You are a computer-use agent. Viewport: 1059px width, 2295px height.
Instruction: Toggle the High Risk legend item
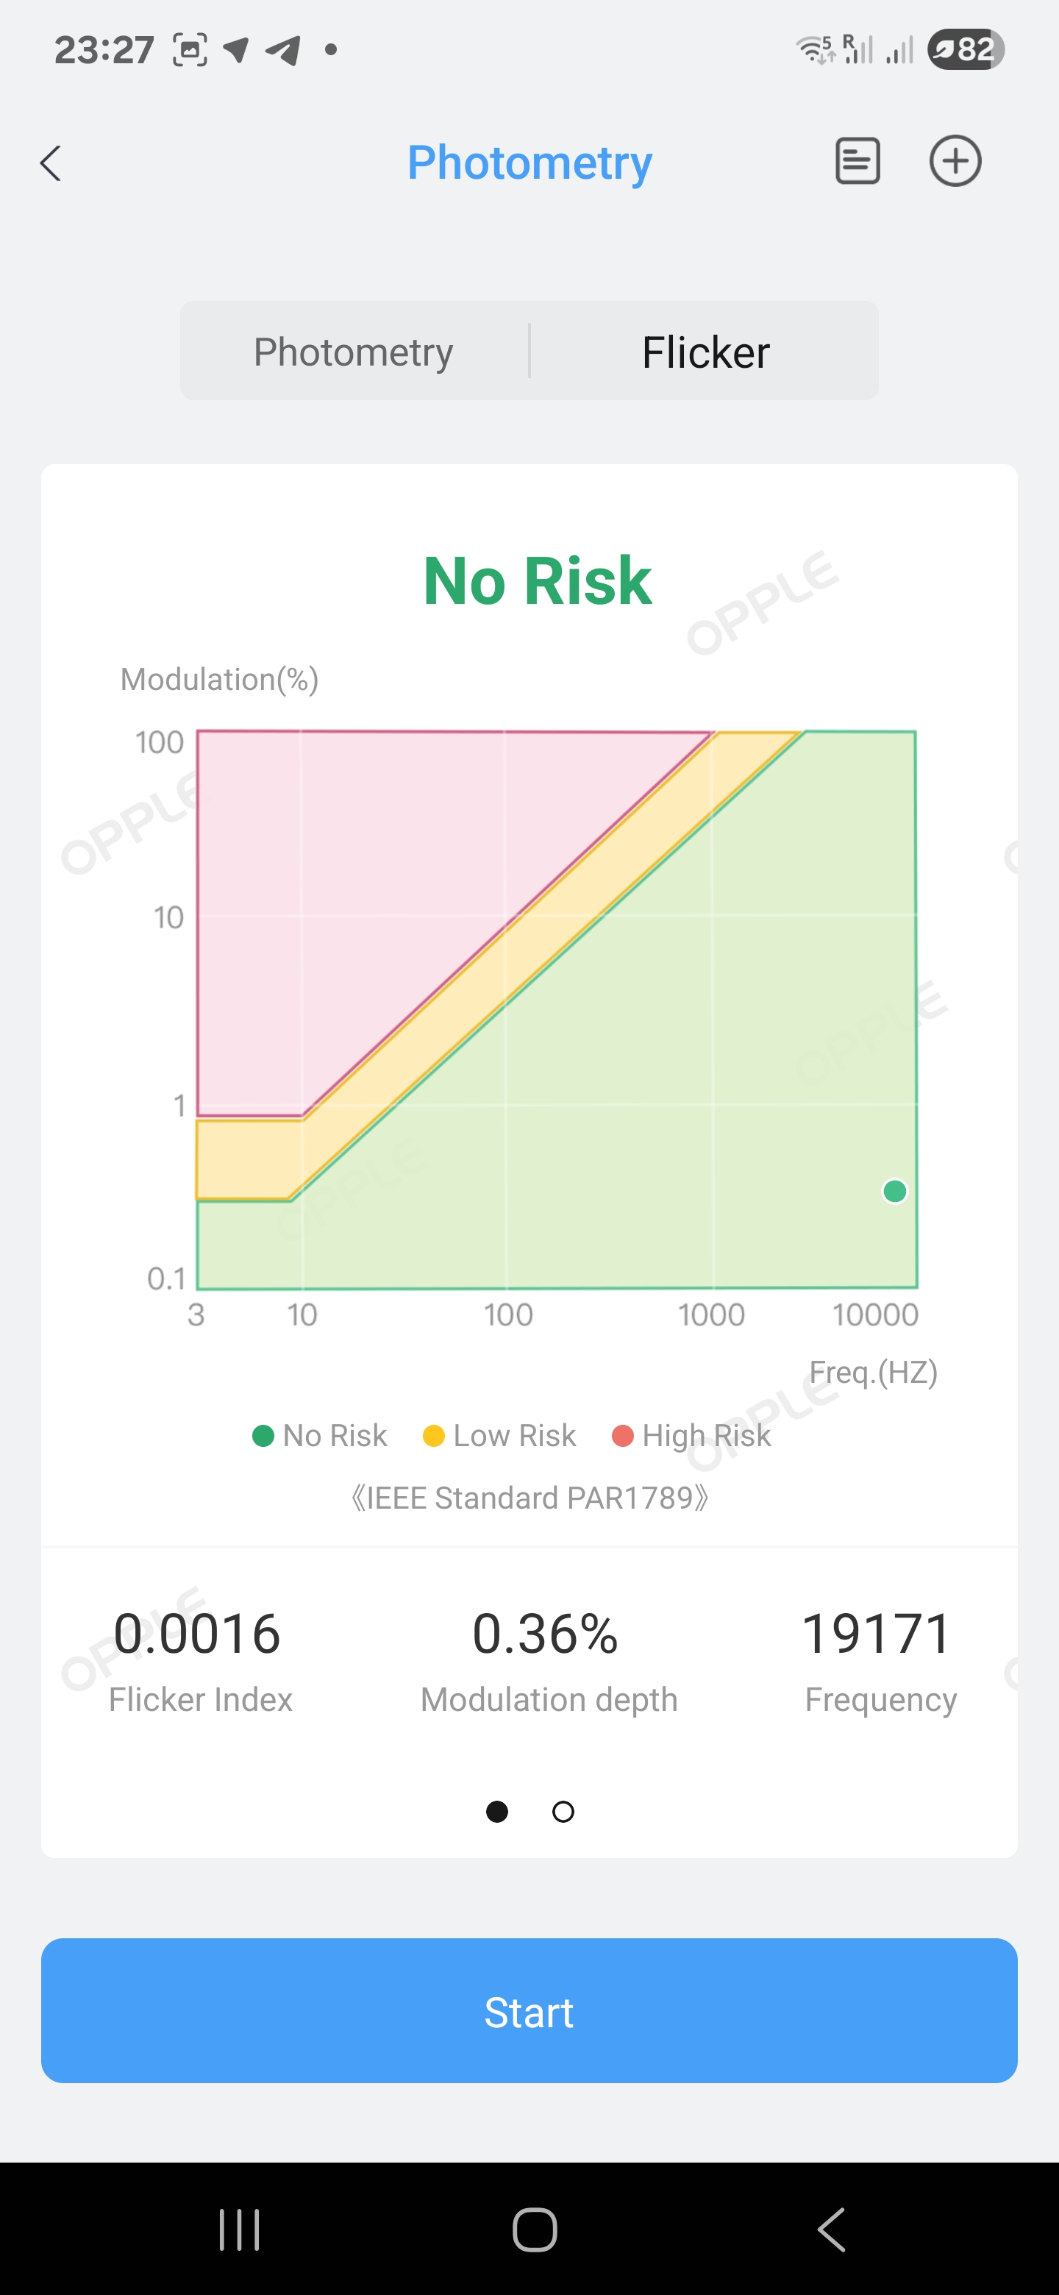[691, 1435]
